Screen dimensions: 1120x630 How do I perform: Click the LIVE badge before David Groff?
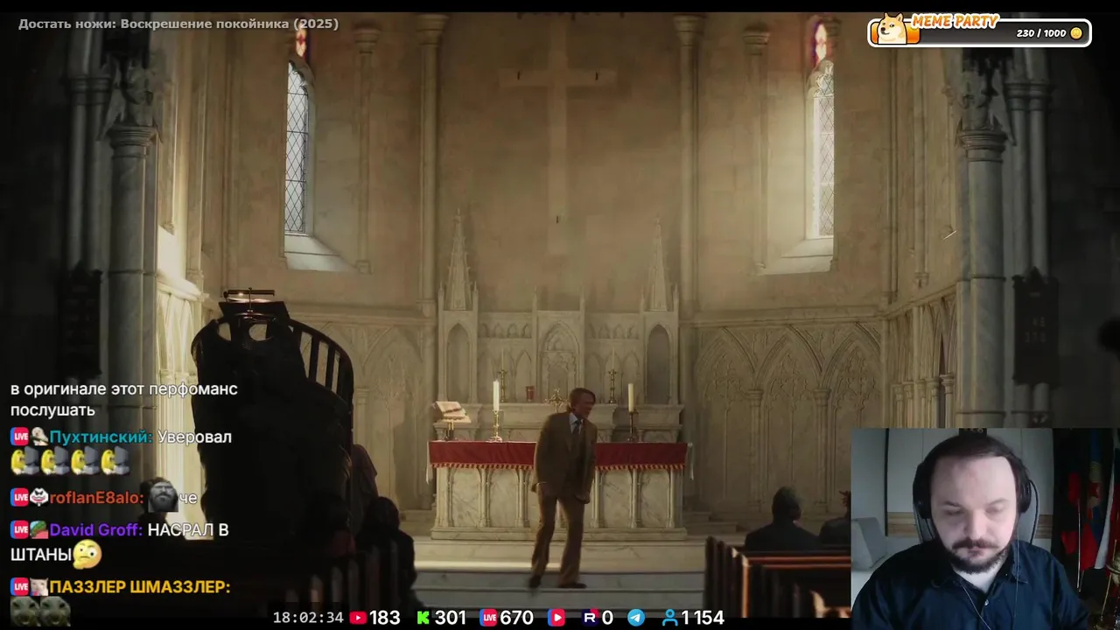19,529
